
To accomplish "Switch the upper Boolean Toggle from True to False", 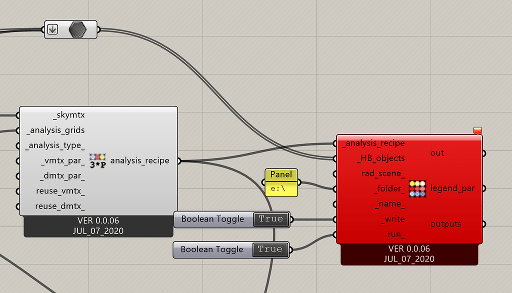I will [270, 219].
